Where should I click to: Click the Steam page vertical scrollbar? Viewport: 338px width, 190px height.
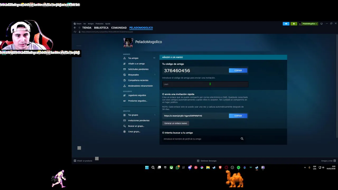(337, 86)
